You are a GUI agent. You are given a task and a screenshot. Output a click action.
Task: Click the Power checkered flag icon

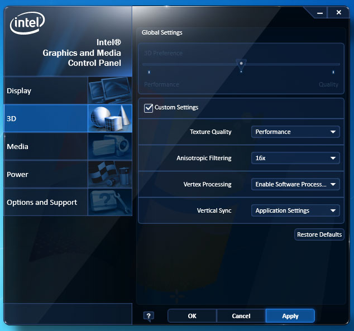(x=109, y=174)
